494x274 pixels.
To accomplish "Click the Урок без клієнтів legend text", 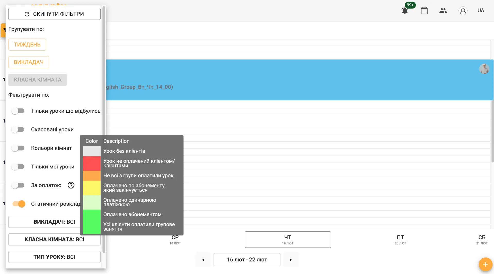I will click(124, 151).
